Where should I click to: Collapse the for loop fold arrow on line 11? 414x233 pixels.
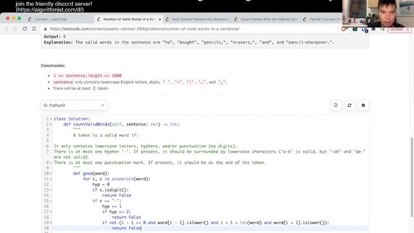pyautogui.click(x=50, y=179)
